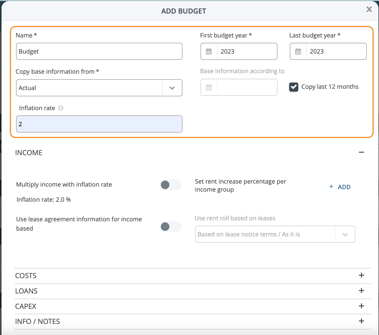Collapse the INCOME section
The width and height of the screenshot is (379, 335).
tap(361, 152)
